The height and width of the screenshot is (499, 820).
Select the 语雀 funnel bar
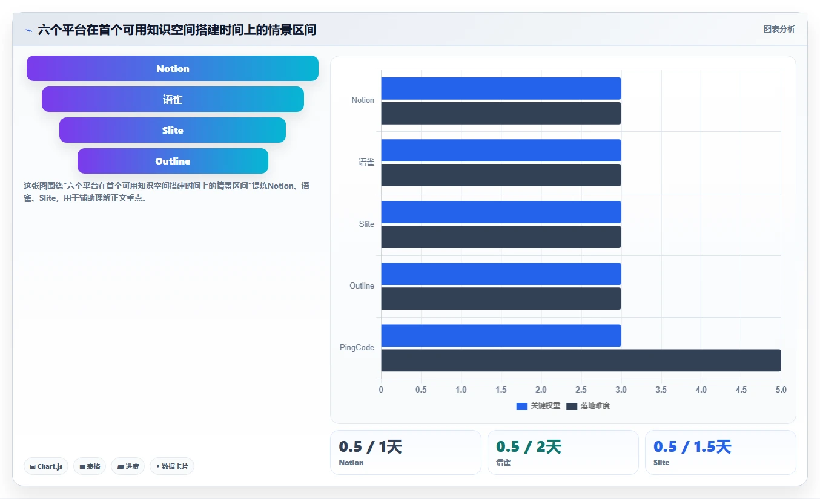coord(173,99)
